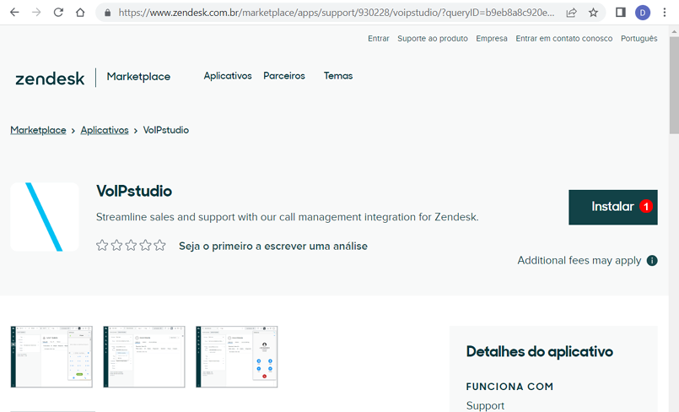679x412 pixels.
Task: Go to the Marketplace header title
Action: coord(138,77)
